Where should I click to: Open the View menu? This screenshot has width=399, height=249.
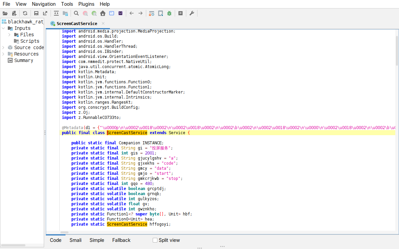click(21, 4)
